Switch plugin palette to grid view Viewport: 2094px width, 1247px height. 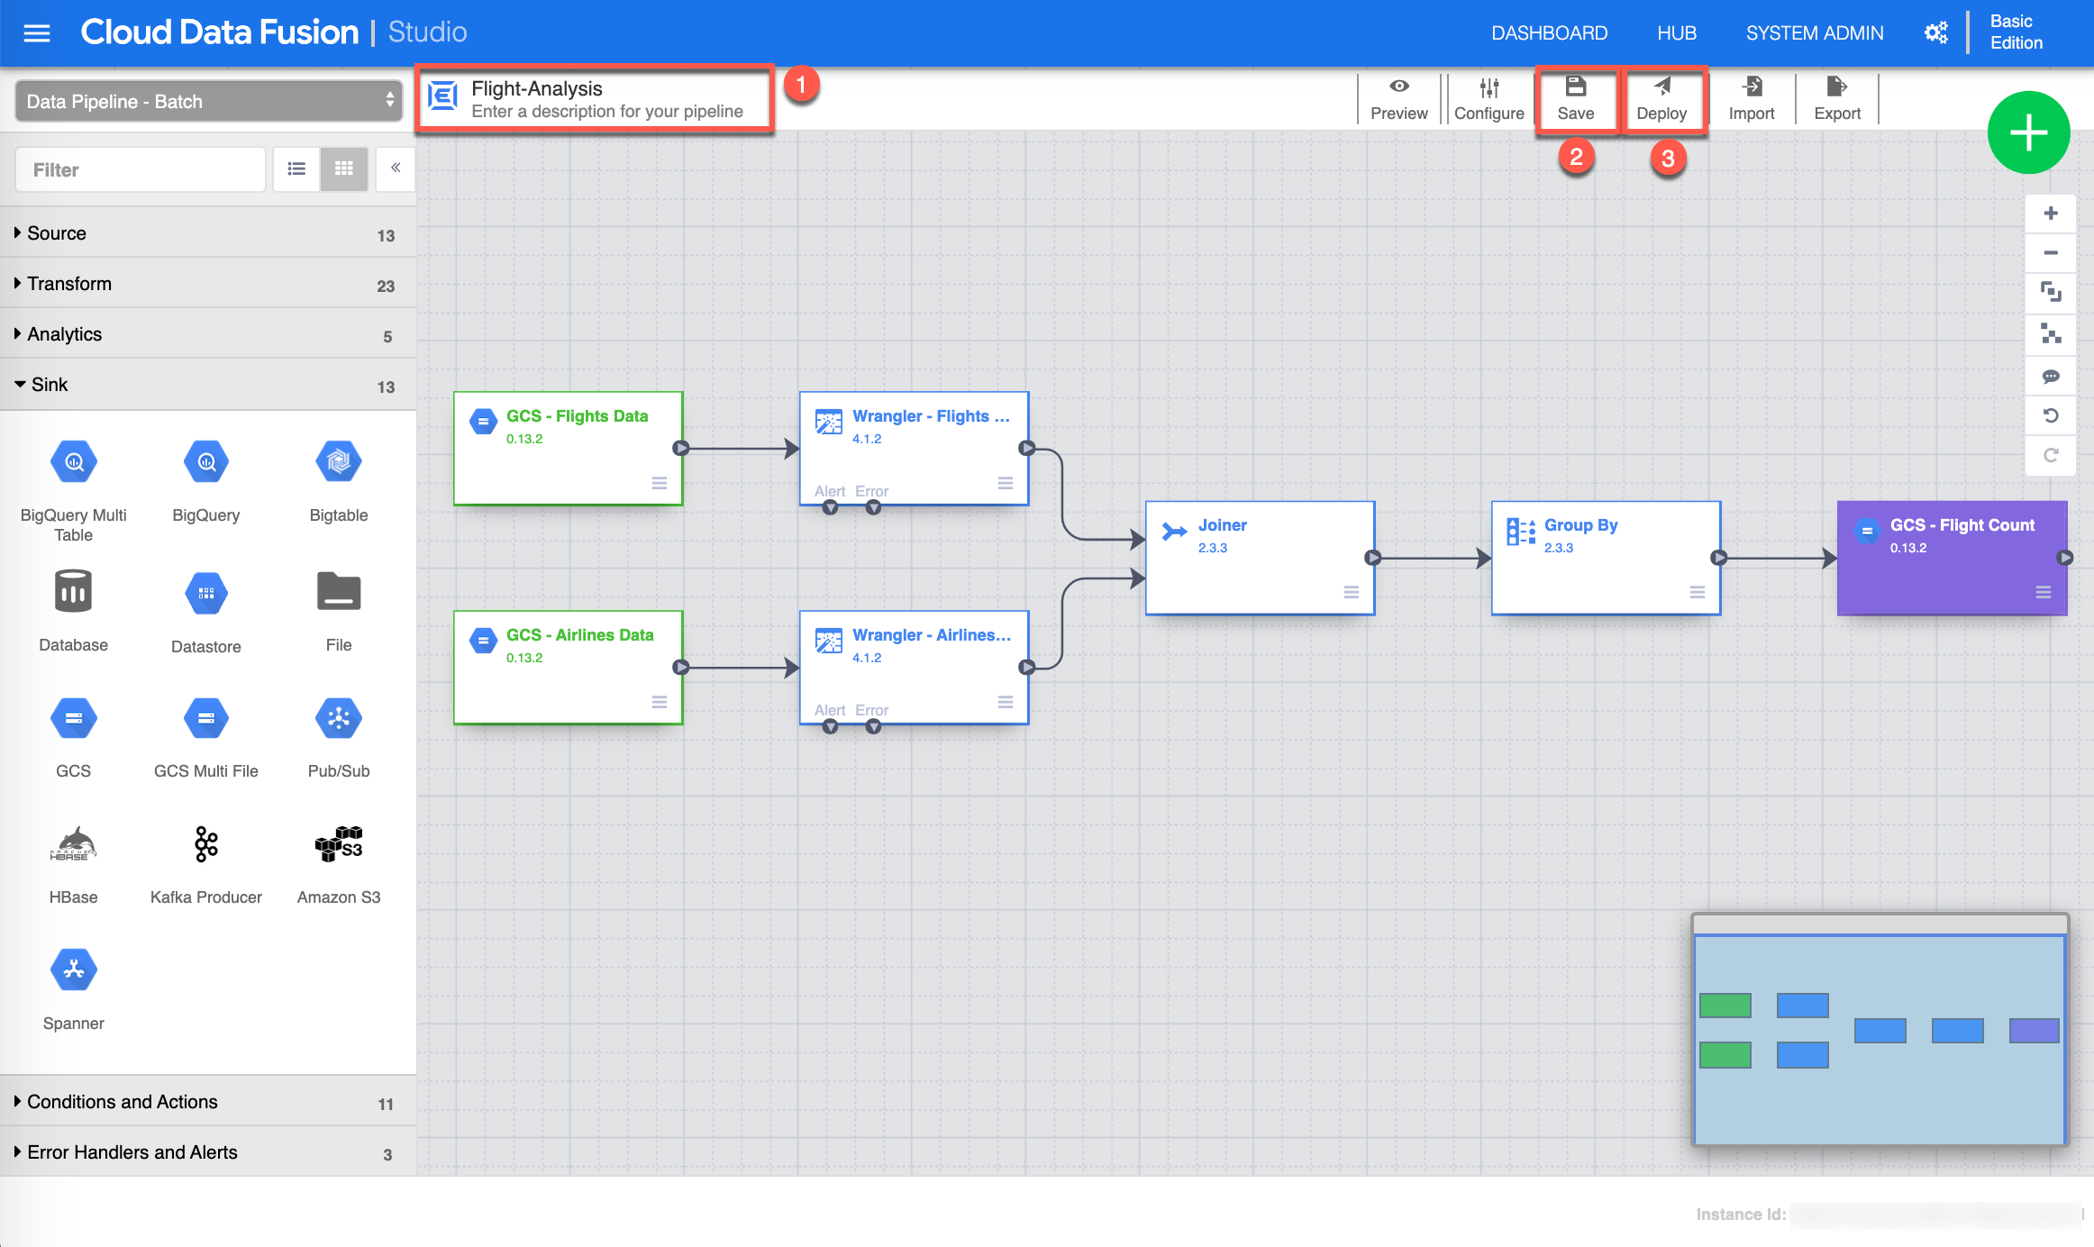343,168
